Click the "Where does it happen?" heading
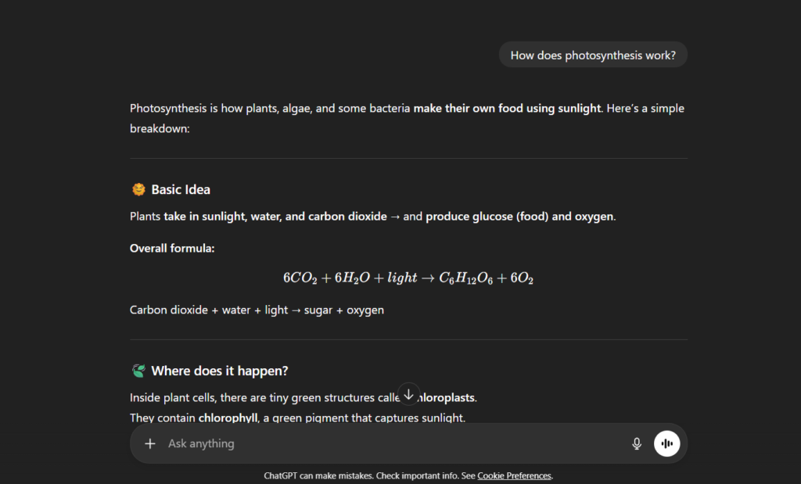 220,371
